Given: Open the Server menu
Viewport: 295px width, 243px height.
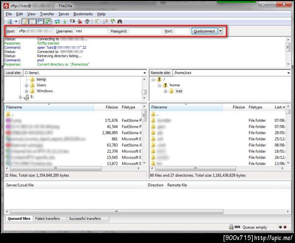Looking at the screenshot, I should pos(64,14).
